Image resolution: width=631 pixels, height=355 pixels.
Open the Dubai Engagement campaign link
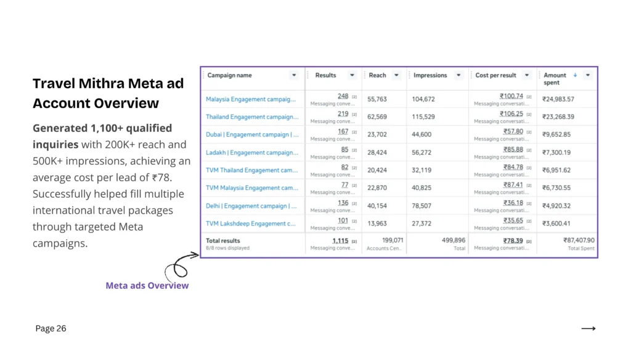[251, 134]
